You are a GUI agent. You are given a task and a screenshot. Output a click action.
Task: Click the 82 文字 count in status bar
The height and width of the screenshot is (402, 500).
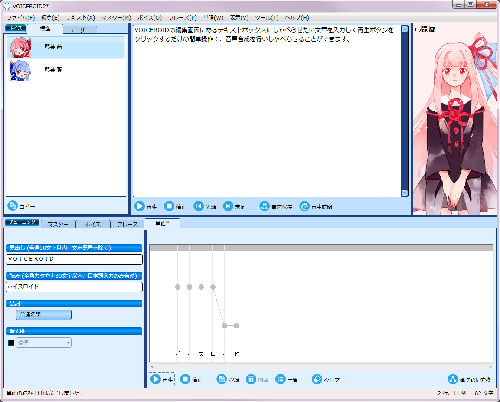pos(484,393)
